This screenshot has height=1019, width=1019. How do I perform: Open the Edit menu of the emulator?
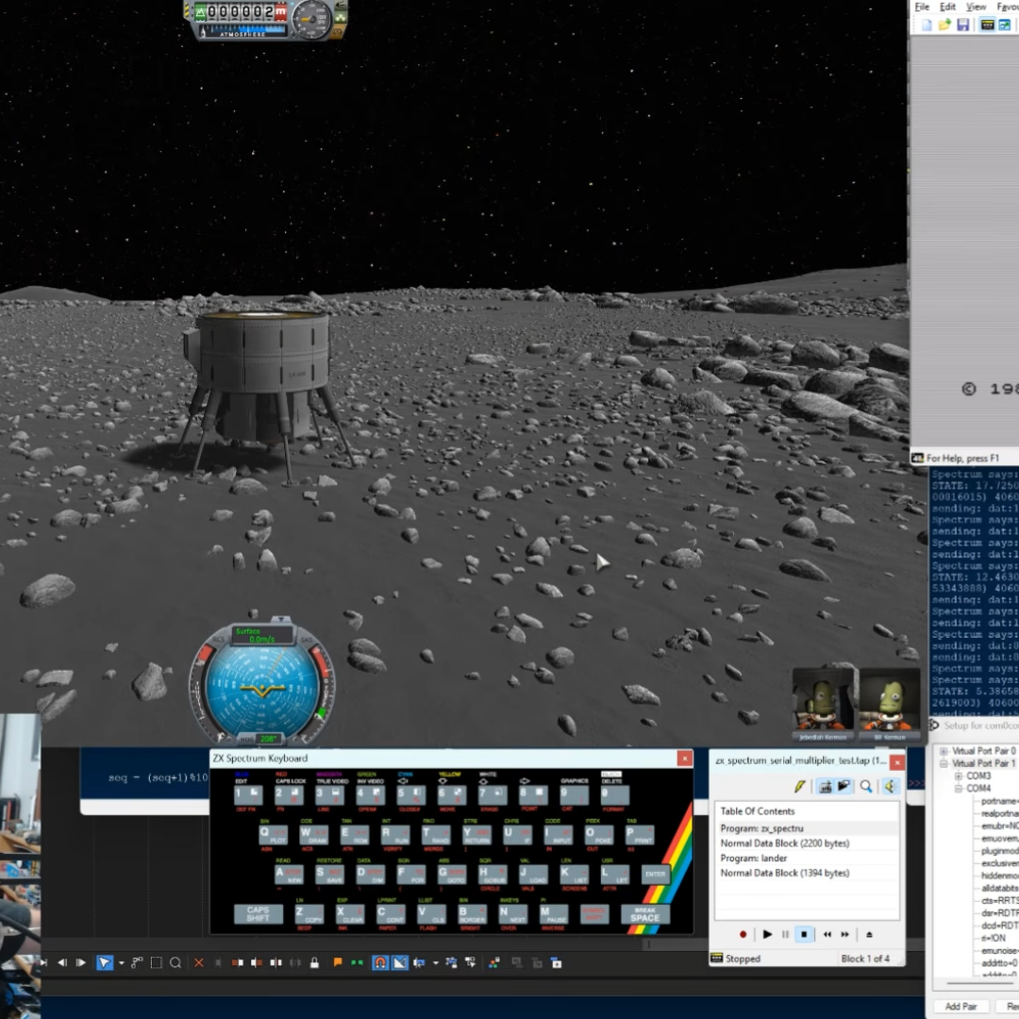click(947, 7)
